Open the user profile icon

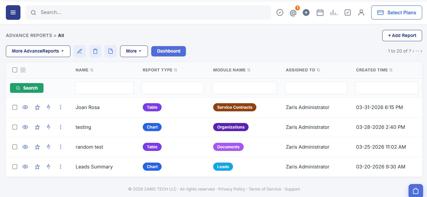pyautogui.click(x=361, y=12)
